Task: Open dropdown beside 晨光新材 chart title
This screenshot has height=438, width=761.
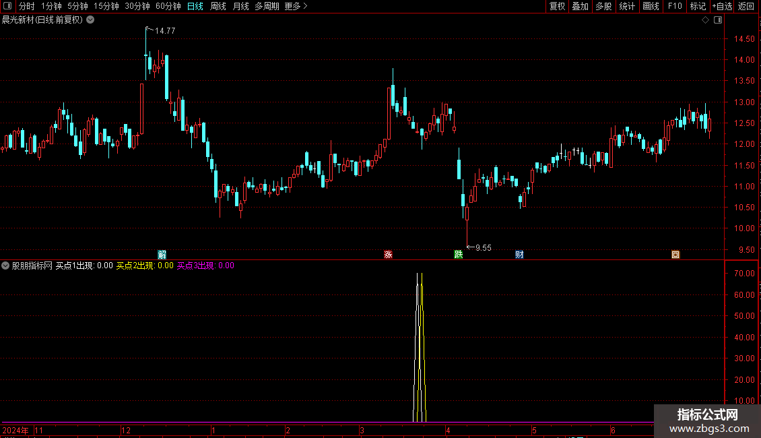Action: [90, 20]
